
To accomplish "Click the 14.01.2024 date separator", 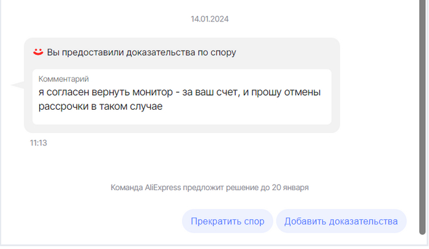I will pyautogui.click(x=210, y=19).
